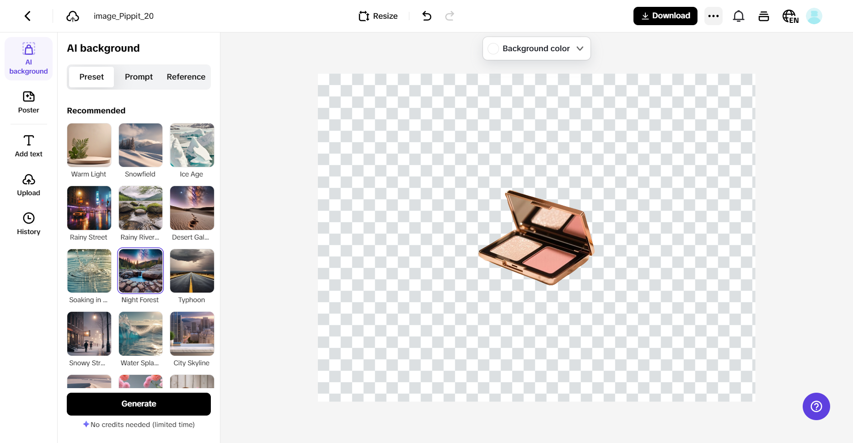
Task: Open the Background color dropdown
Action: (536, 48)
